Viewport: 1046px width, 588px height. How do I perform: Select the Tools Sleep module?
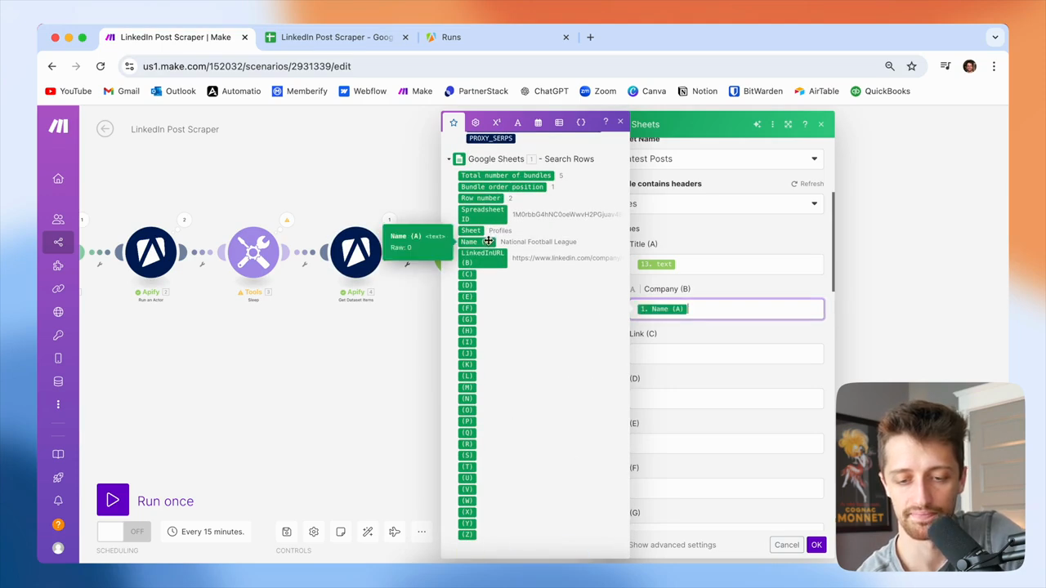click(253, 252)
